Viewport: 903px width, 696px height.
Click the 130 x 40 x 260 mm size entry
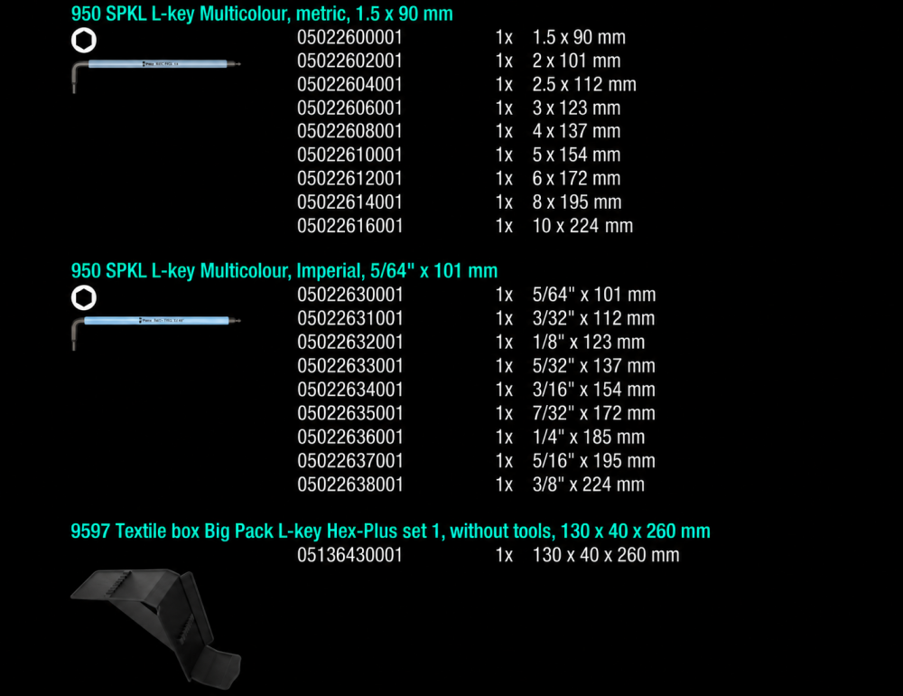(606, 555)
